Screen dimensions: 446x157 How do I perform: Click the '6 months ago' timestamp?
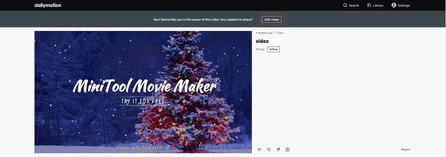click(x=264, y=33)
